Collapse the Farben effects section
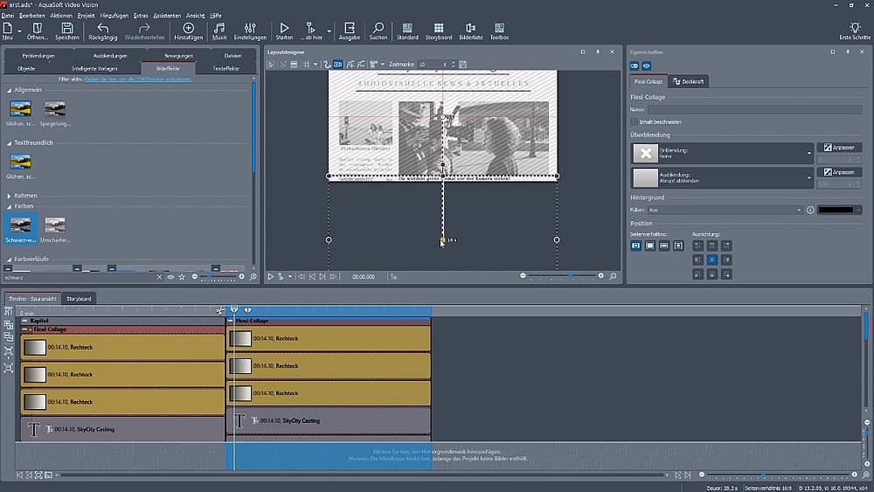 coord(10,206)
